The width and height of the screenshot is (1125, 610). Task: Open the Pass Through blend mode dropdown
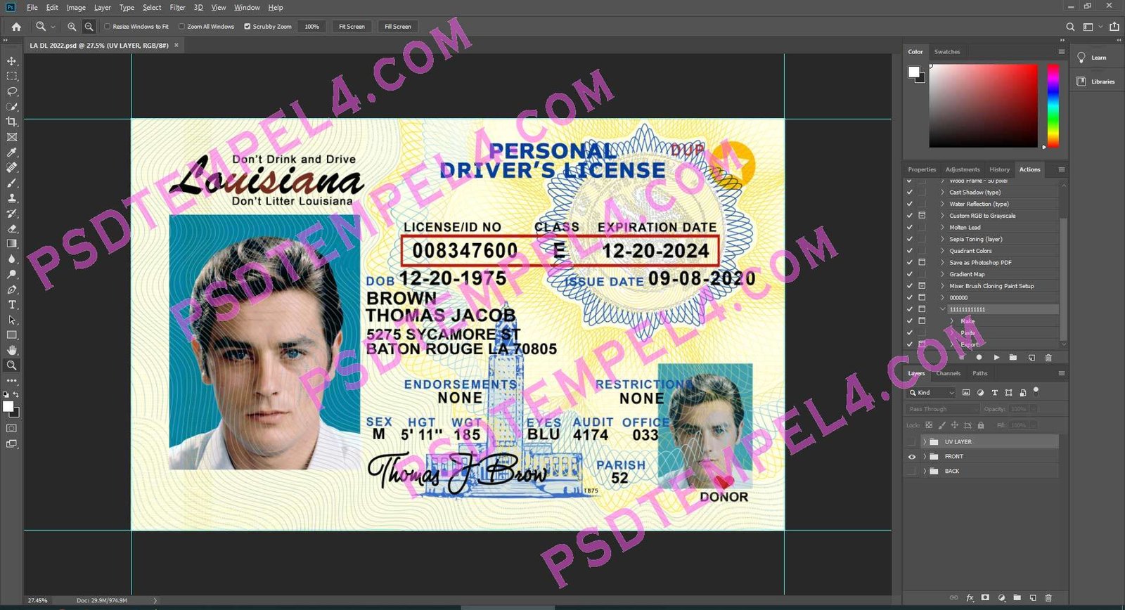942,409
